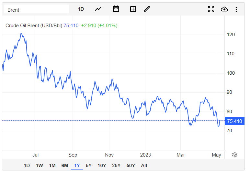The width and height of the screenshot is (250, 175).
Task: Show the All time range
Action: (144, 166)
